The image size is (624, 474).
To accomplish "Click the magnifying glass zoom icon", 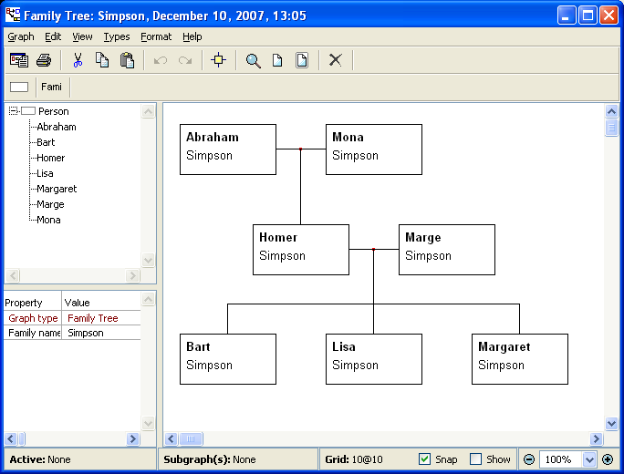I will [x=253, y=60].
